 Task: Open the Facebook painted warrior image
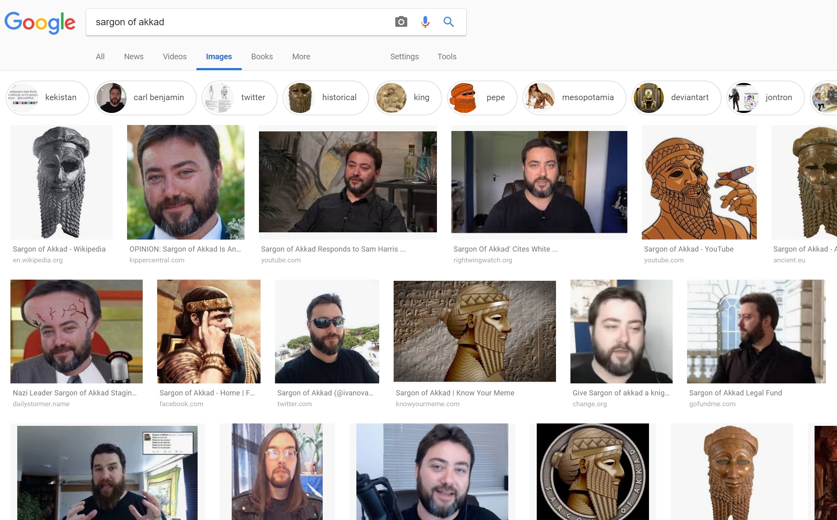click(x=209, y=331)
